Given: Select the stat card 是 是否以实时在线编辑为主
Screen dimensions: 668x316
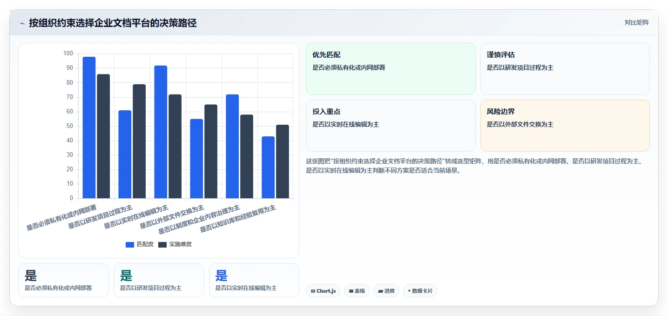Looking at the screenshot, I should [254, 280].
